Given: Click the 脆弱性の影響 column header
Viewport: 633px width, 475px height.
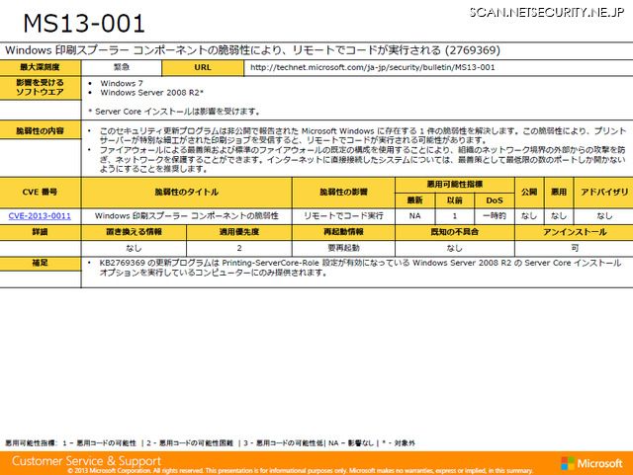Looking at the screenshot, I should pos(343,192).
